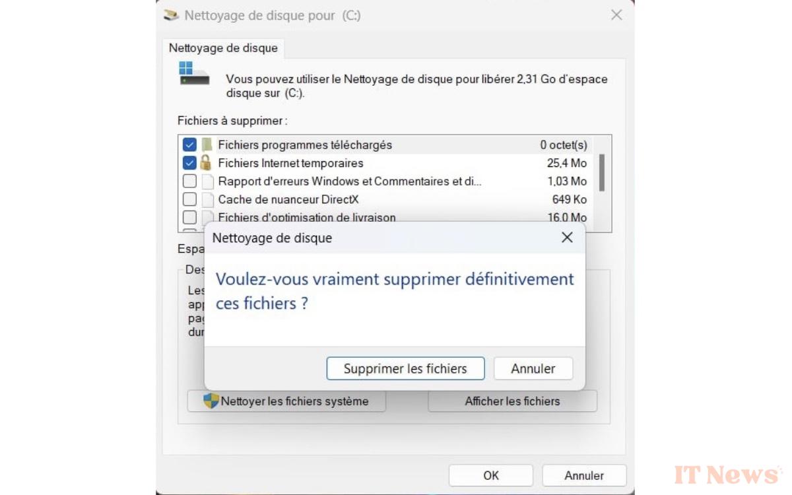The height and width of the screenshot is (495, 792).
Task: Click the file icon of Rapport d'erreurs Windows
Action: click(207, 181)
